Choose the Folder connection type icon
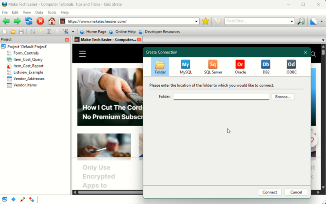 pos(160,67)
